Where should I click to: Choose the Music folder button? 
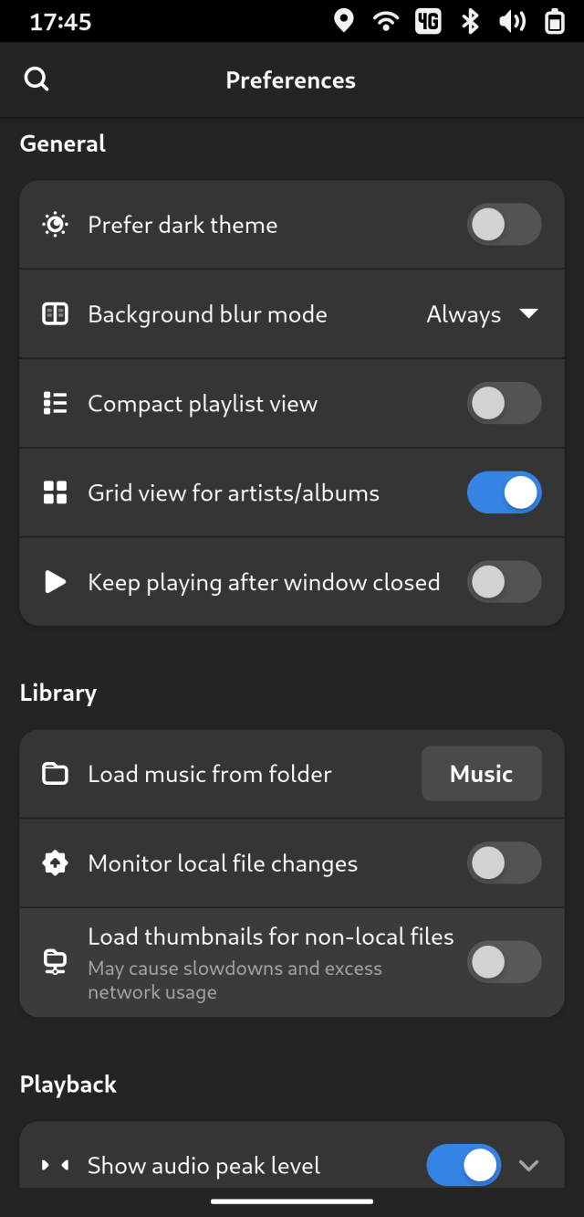pyautogui.click(x=481, y=774)
